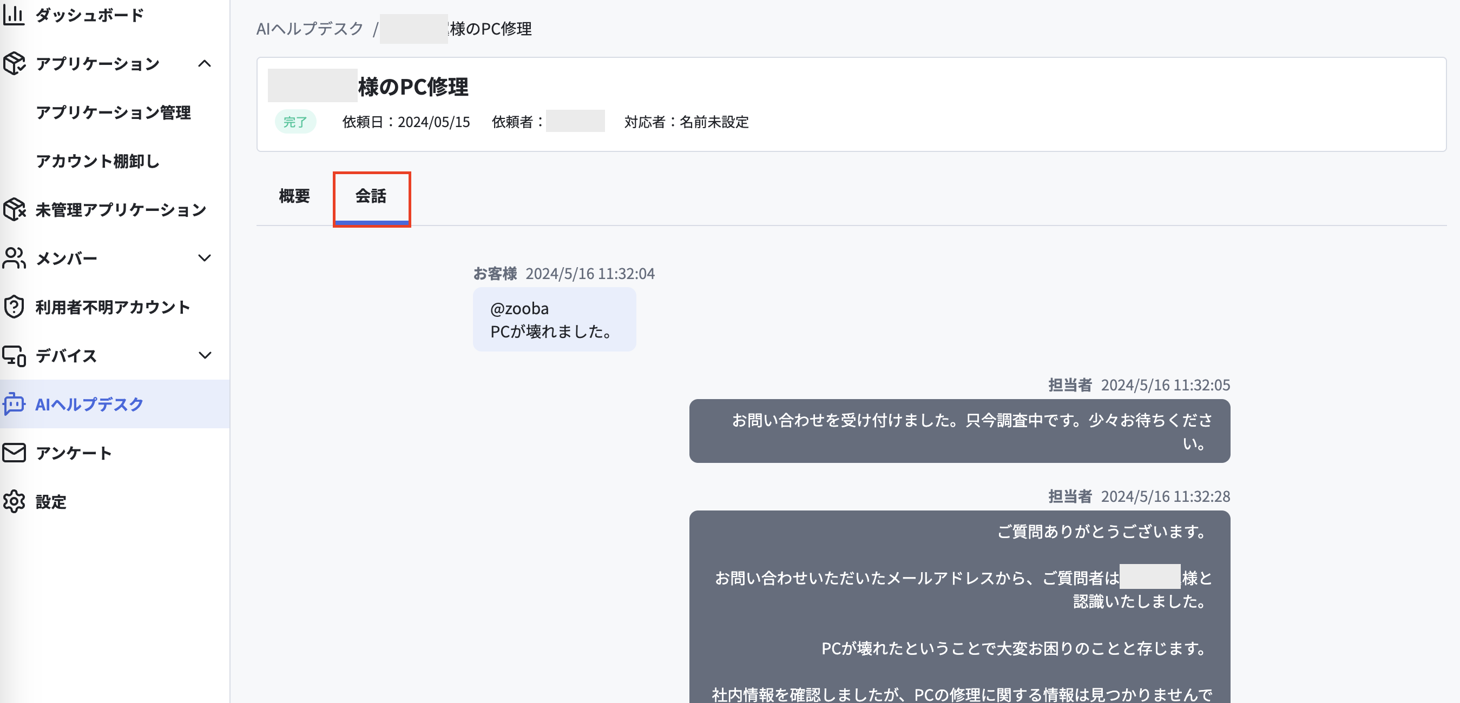This screenshot has width=1460, height=703.
Task: Click the 依頼者 label in ticket header
Action: tap(518, 122)
